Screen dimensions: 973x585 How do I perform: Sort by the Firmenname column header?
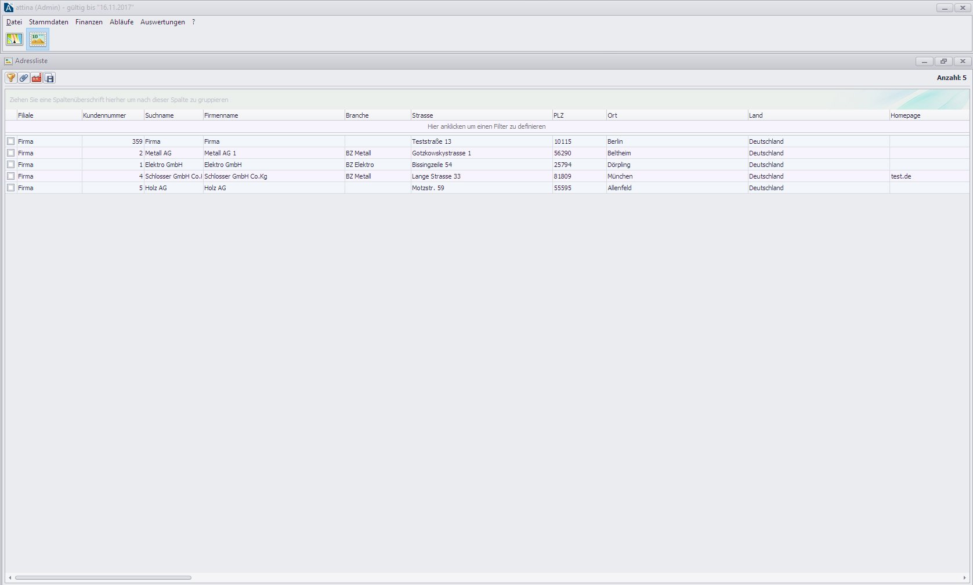click(x=274, y=115)
